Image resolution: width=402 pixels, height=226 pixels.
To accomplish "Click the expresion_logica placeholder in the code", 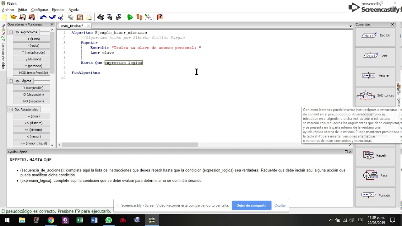I will (123, 63).
